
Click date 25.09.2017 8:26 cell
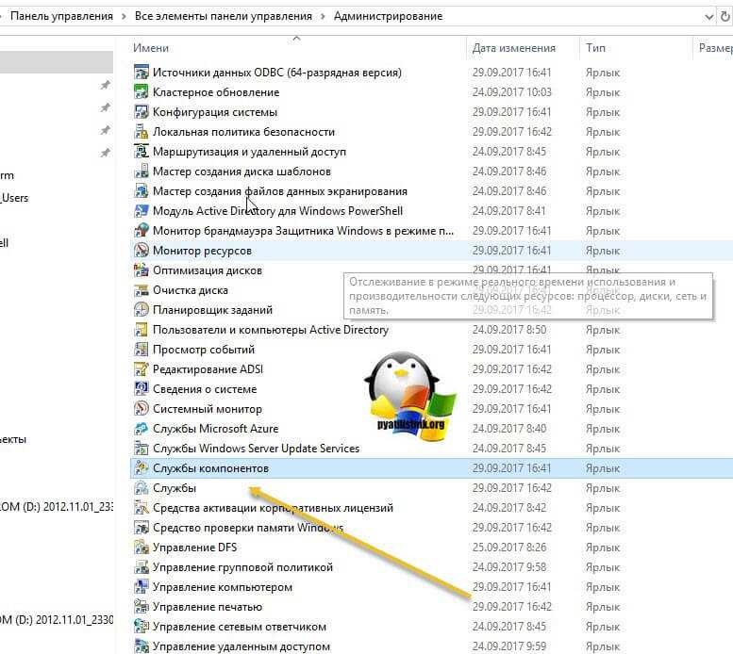point(511,548)
